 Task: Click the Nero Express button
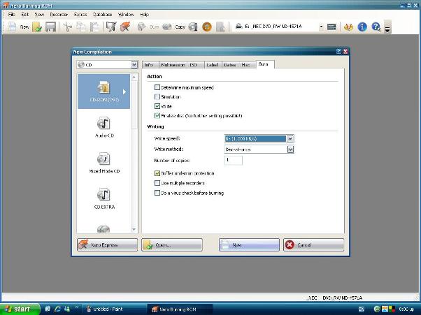pyautogui.click(x=107, y=244)
